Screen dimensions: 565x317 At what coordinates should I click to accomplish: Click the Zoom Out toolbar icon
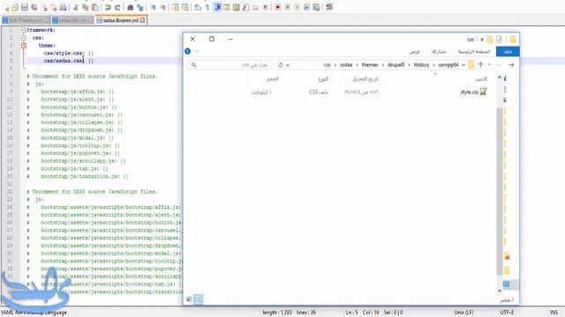[162, 8]
